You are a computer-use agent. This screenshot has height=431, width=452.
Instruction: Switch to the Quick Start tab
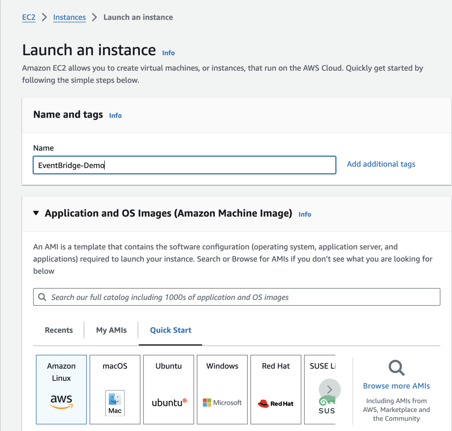[x=170, y=330]
